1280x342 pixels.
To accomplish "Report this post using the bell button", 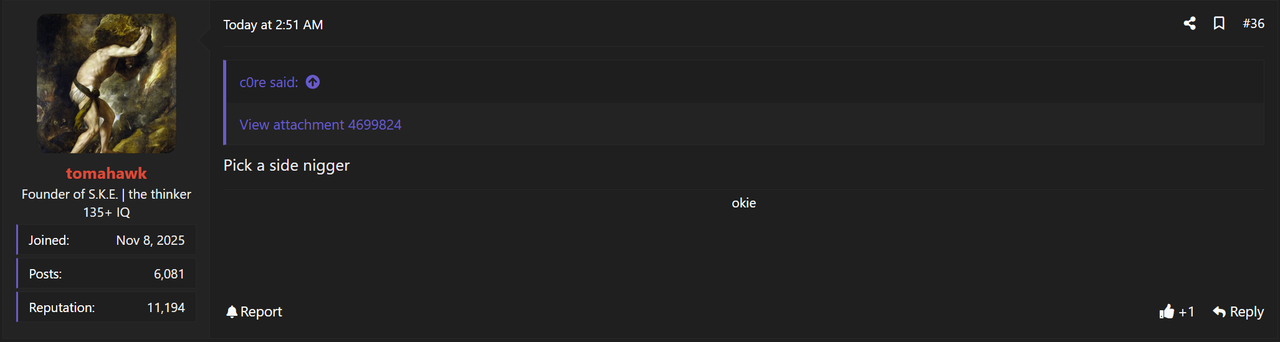I will [x=254, y=311].
